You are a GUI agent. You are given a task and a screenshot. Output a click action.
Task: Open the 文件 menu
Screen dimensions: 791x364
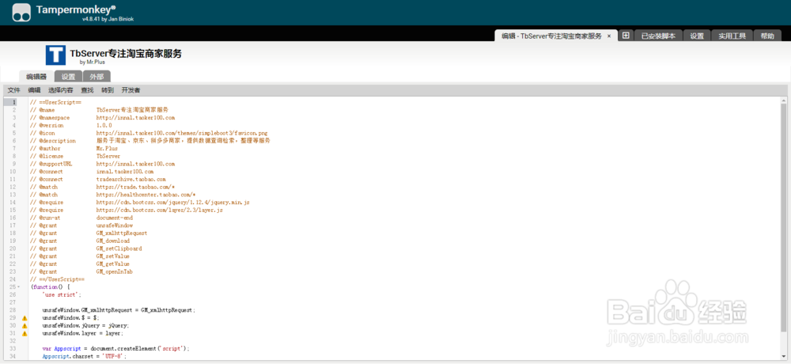[x=13, y=90]
